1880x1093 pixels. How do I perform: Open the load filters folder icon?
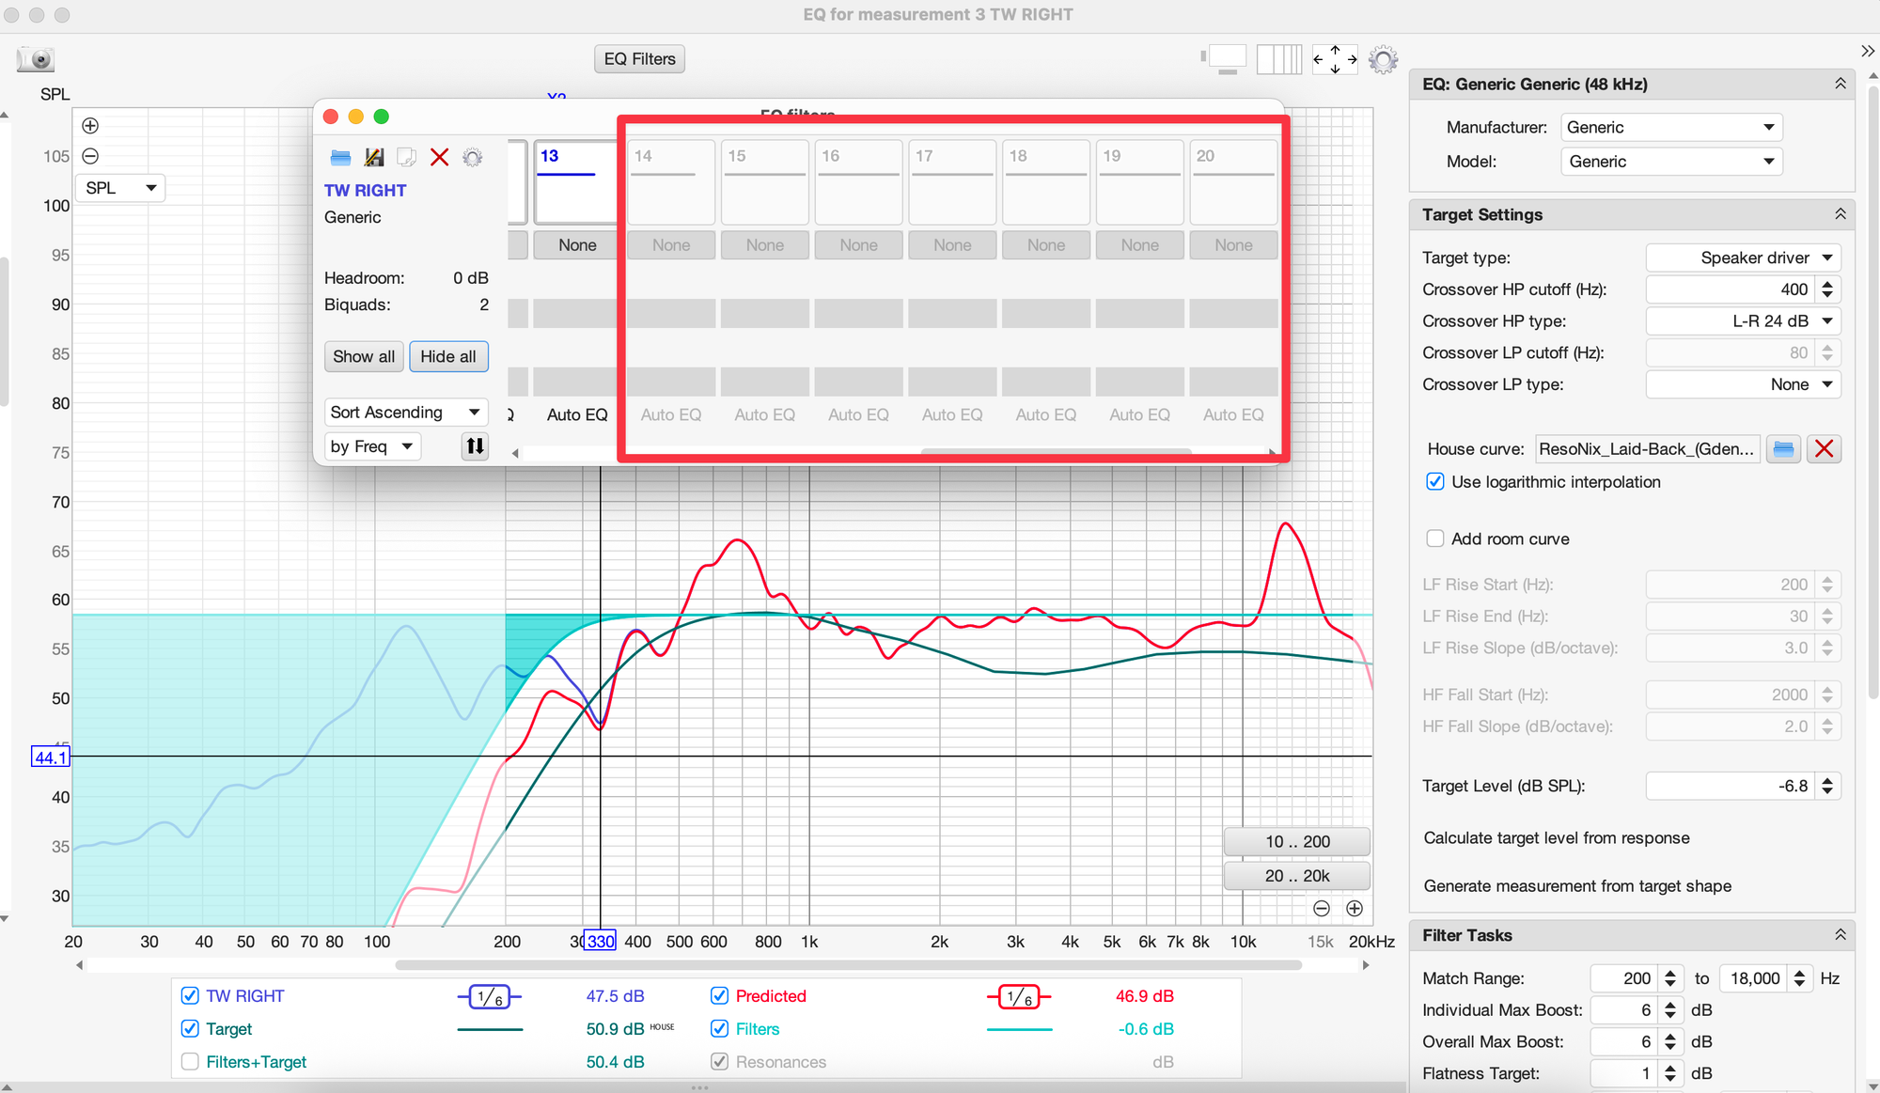point(340,157)
